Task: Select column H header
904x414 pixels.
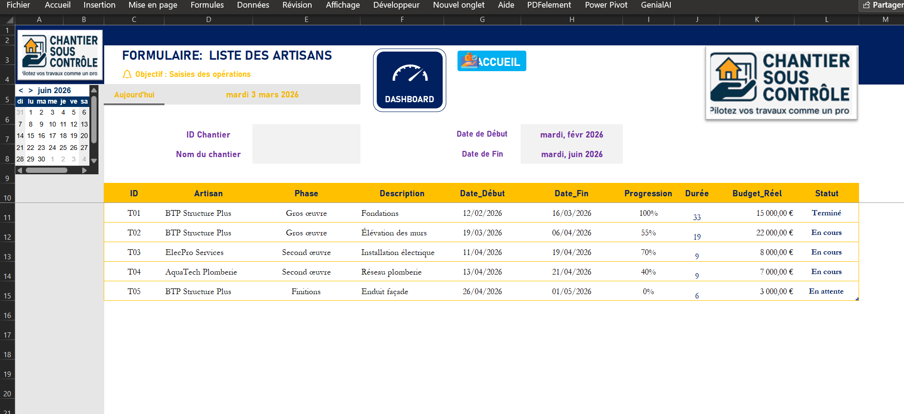Action: (572, 20)
